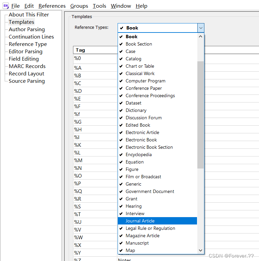Choose Map reference type

coord(157,250)
